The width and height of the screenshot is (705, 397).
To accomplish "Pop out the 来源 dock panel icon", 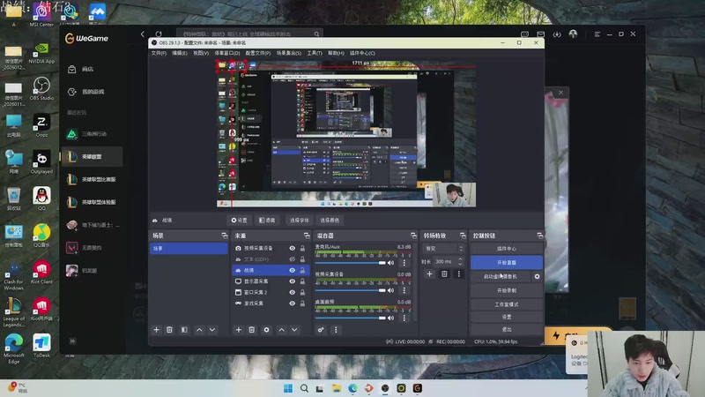I will (x=307, y=236).
